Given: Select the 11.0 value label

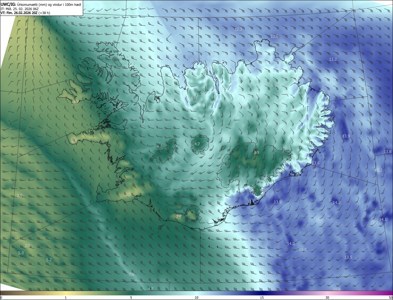Looking at the screenshot, I should pyautogui.click(x=319, y=220).
